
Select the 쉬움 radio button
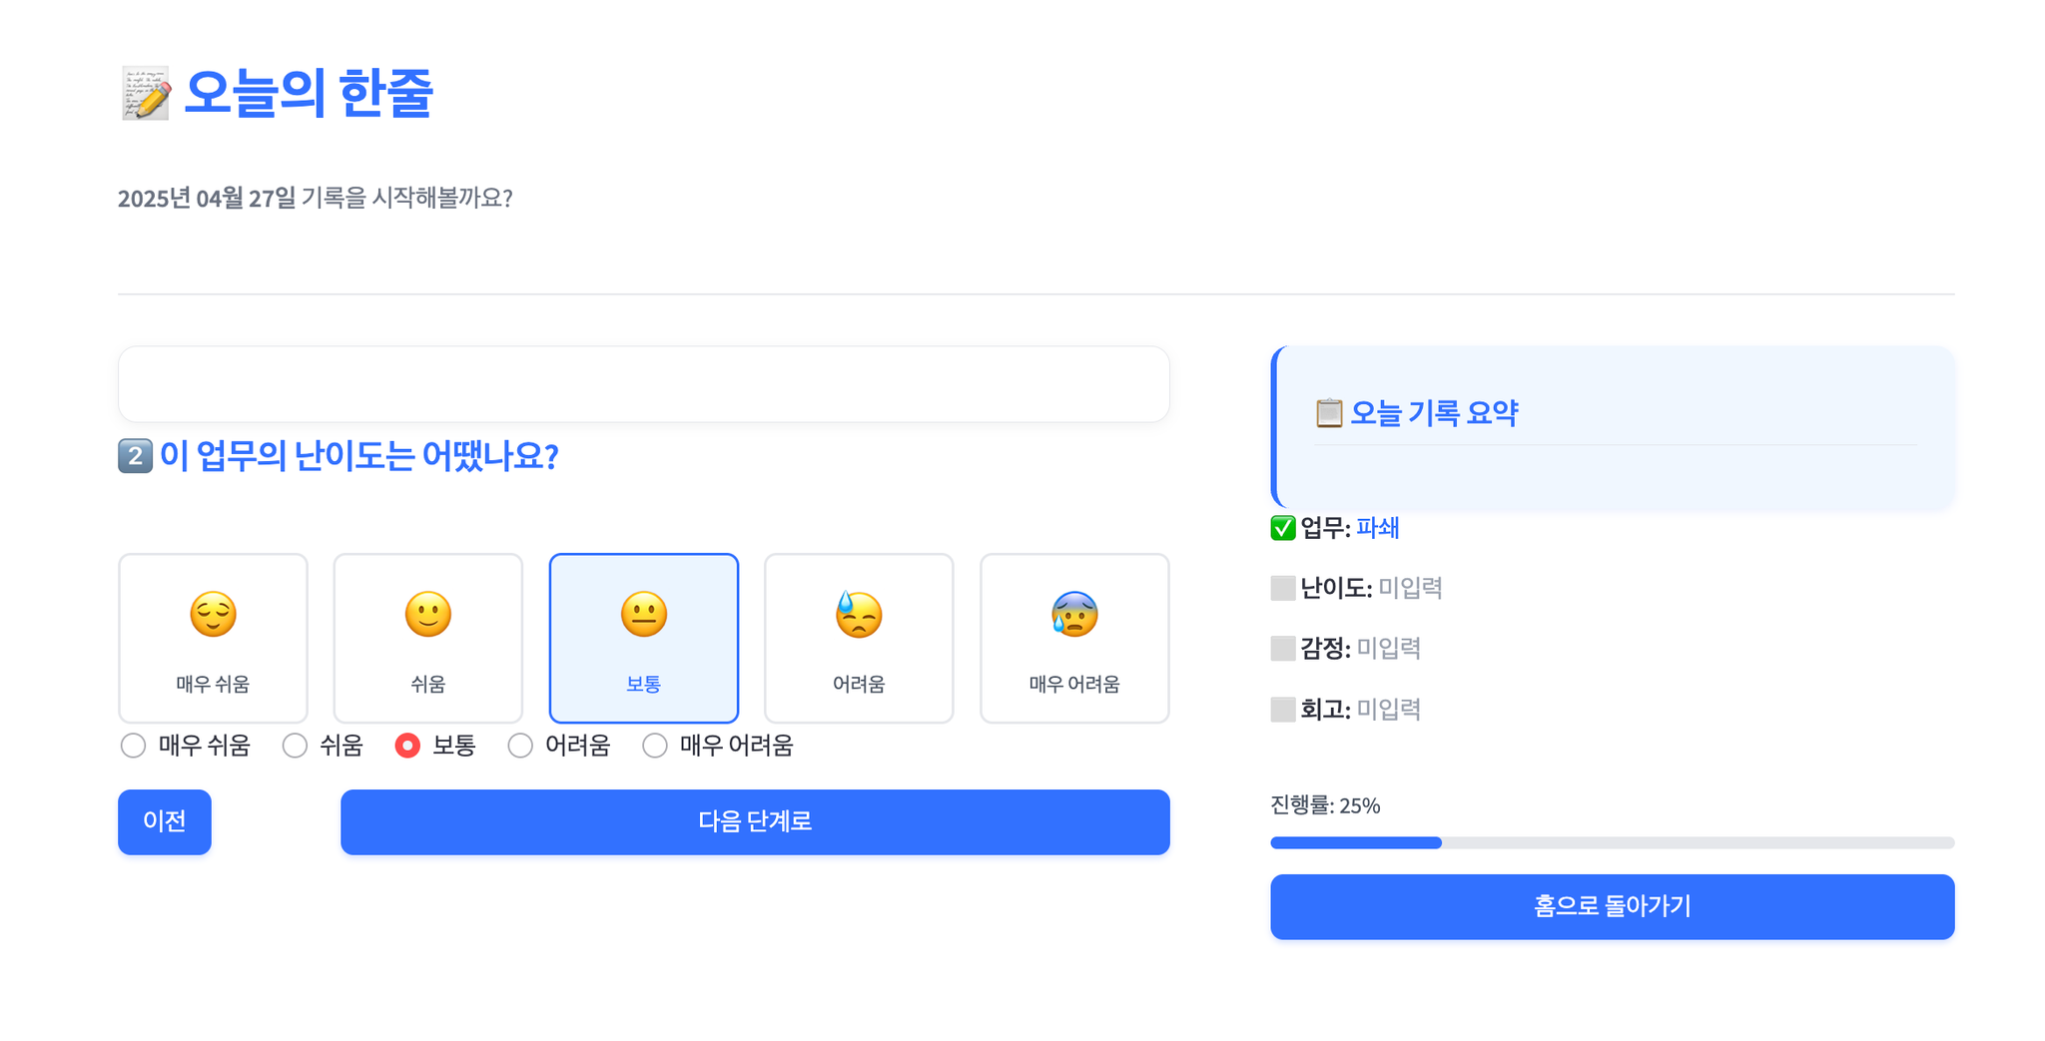pos(295,746)
